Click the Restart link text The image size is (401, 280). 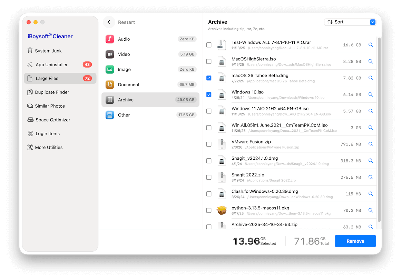126,22
